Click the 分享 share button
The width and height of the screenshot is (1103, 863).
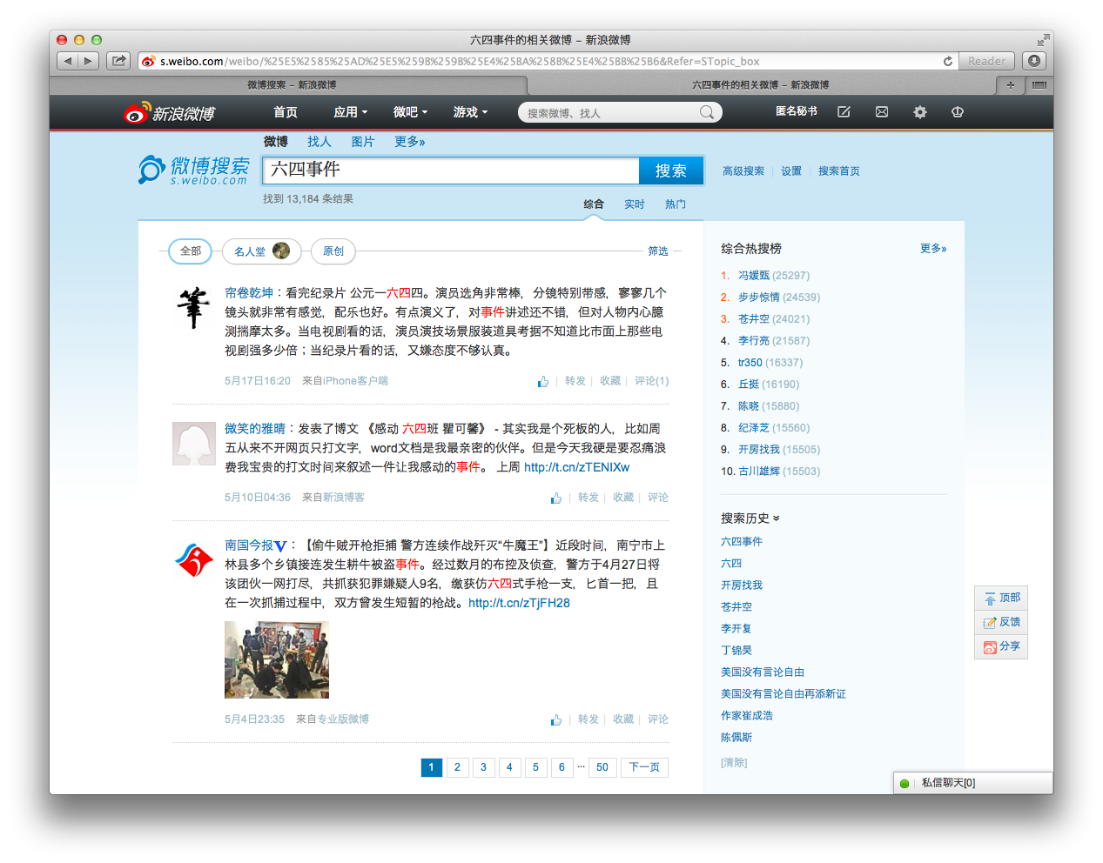tap(1001, 646)
